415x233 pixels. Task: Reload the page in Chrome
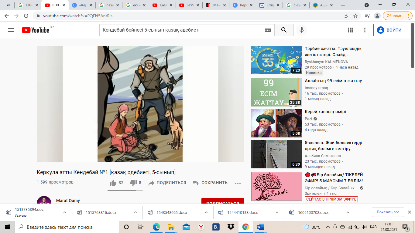pyautogui.click(x=26, y=16)
